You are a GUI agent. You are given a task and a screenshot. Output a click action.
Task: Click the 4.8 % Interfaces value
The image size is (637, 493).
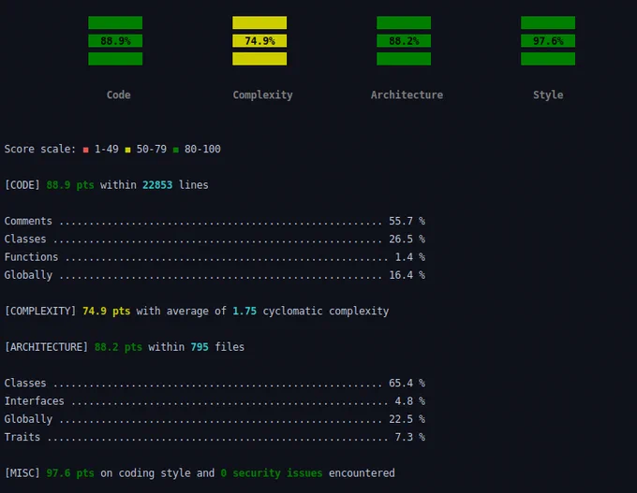[410, 401]
